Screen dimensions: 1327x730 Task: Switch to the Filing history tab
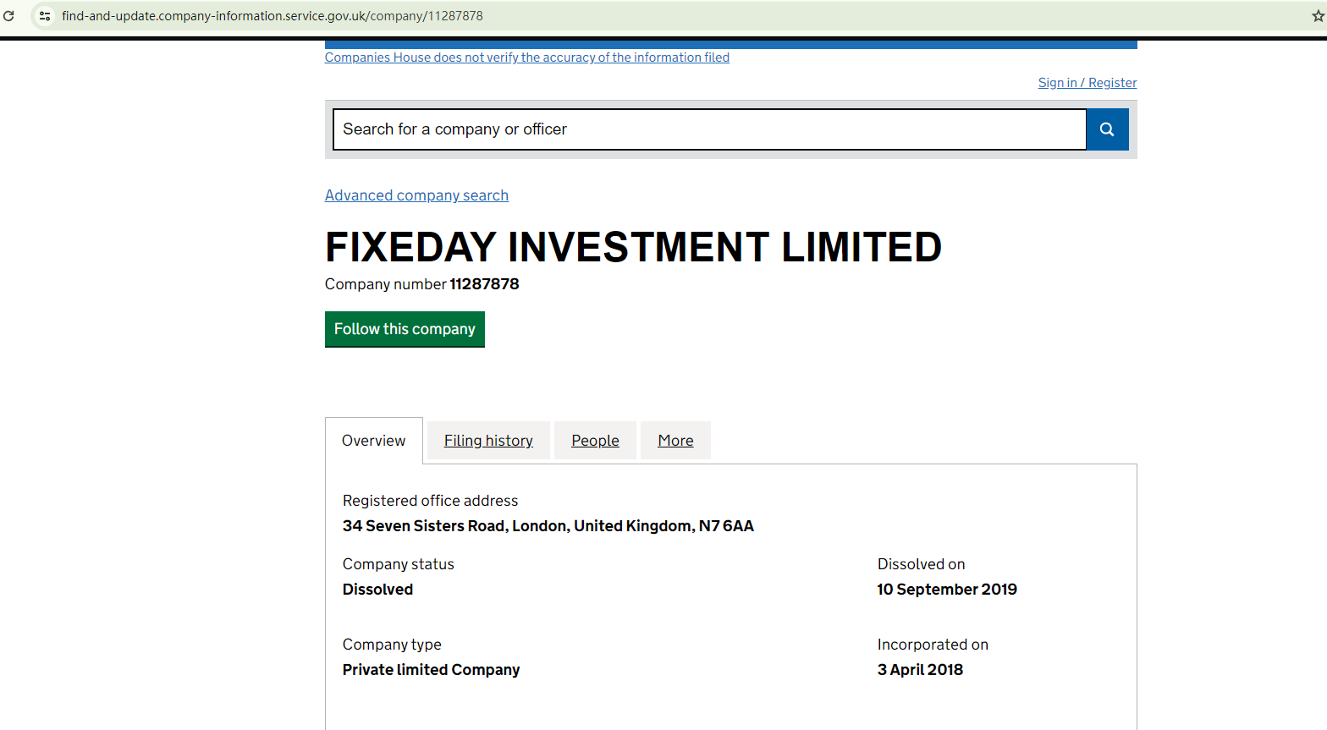click(488, 441)
